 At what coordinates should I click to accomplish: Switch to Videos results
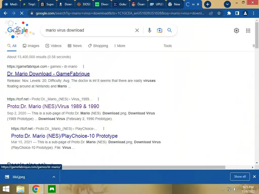click(x=54, y=46)
